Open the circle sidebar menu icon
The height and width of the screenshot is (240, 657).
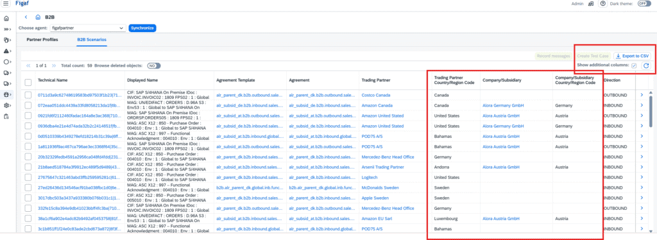[x=6, y=62]
